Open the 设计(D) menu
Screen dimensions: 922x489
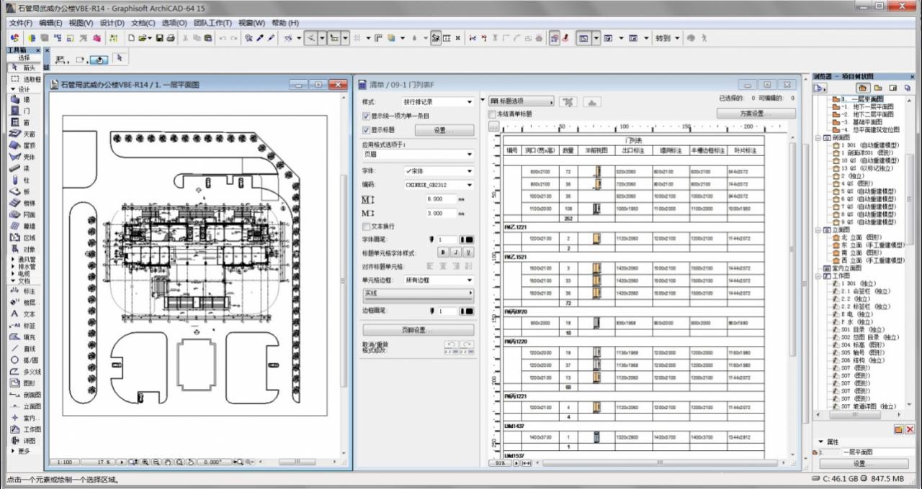click(x=112, y=23)
